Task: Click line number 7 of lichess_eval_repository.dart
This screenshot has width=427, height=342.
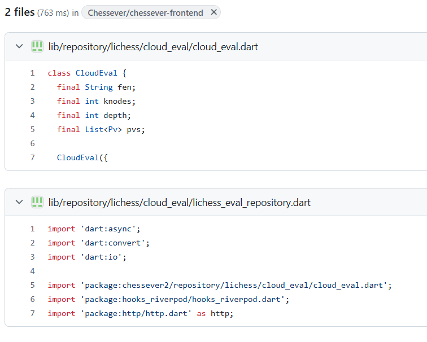Action: coord(32,313)
